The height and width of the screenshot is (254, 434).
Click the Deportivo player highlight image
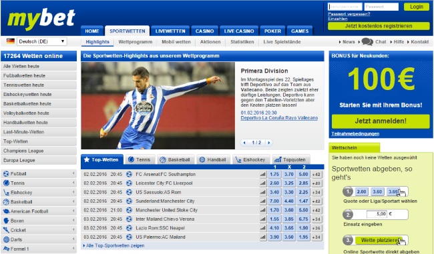[x=158, y=105]
